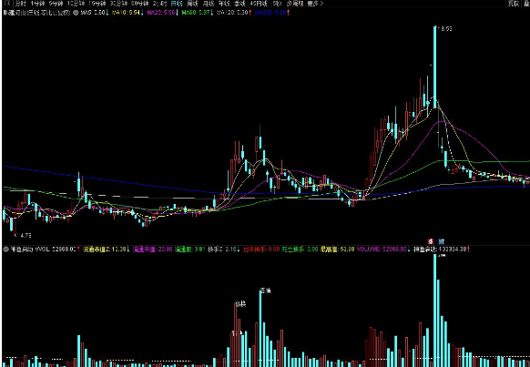Click the tall cyan candlestick near 8.93
Screen dimensions: 530x367
coord(435,66)
